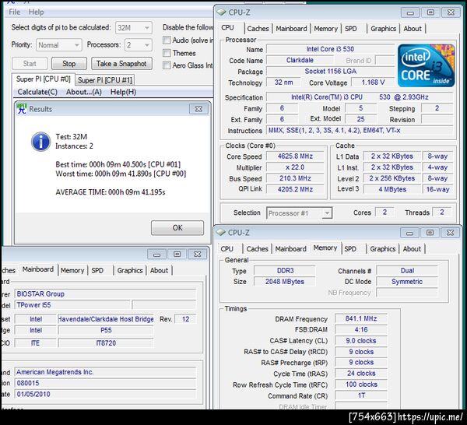Click the American Megatrends Inc. BIOS field

(105, 372)
